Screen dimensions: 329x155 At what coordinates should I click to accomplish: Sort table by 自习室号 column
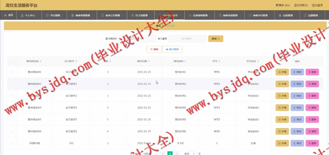(x=76, y=61)
